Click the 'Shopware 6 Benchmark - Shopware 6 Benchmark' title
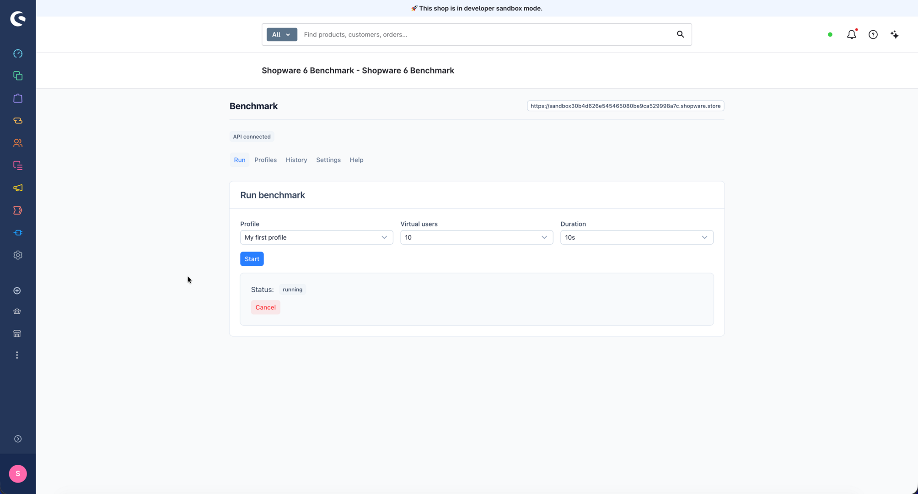 point(358,70)
